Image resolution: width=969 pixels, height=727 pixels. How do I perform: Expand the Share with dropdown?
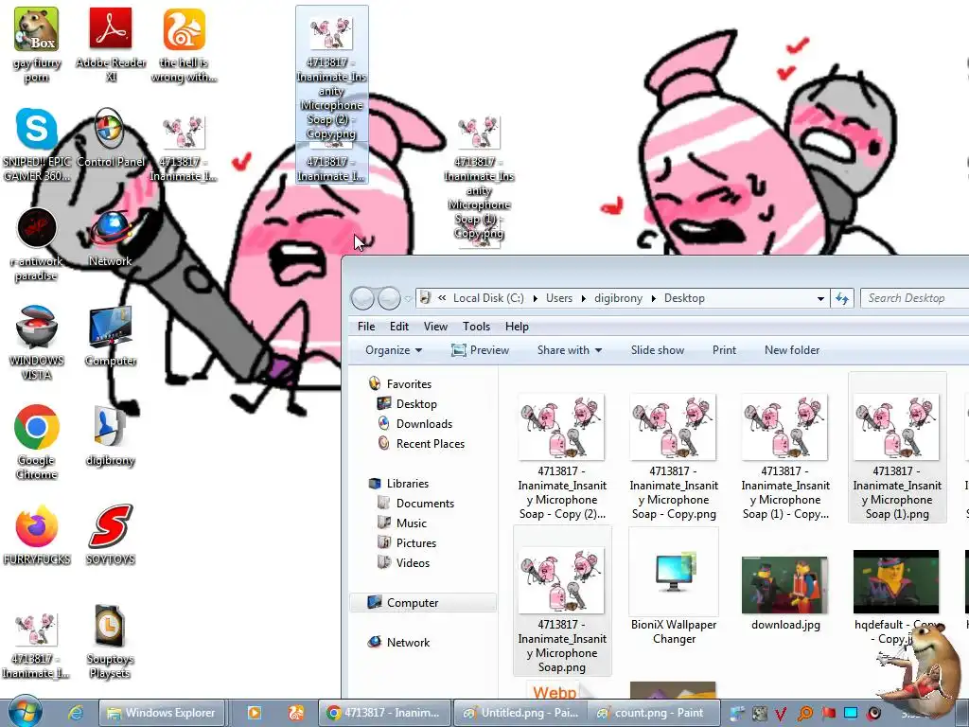(x=569, y=350)
